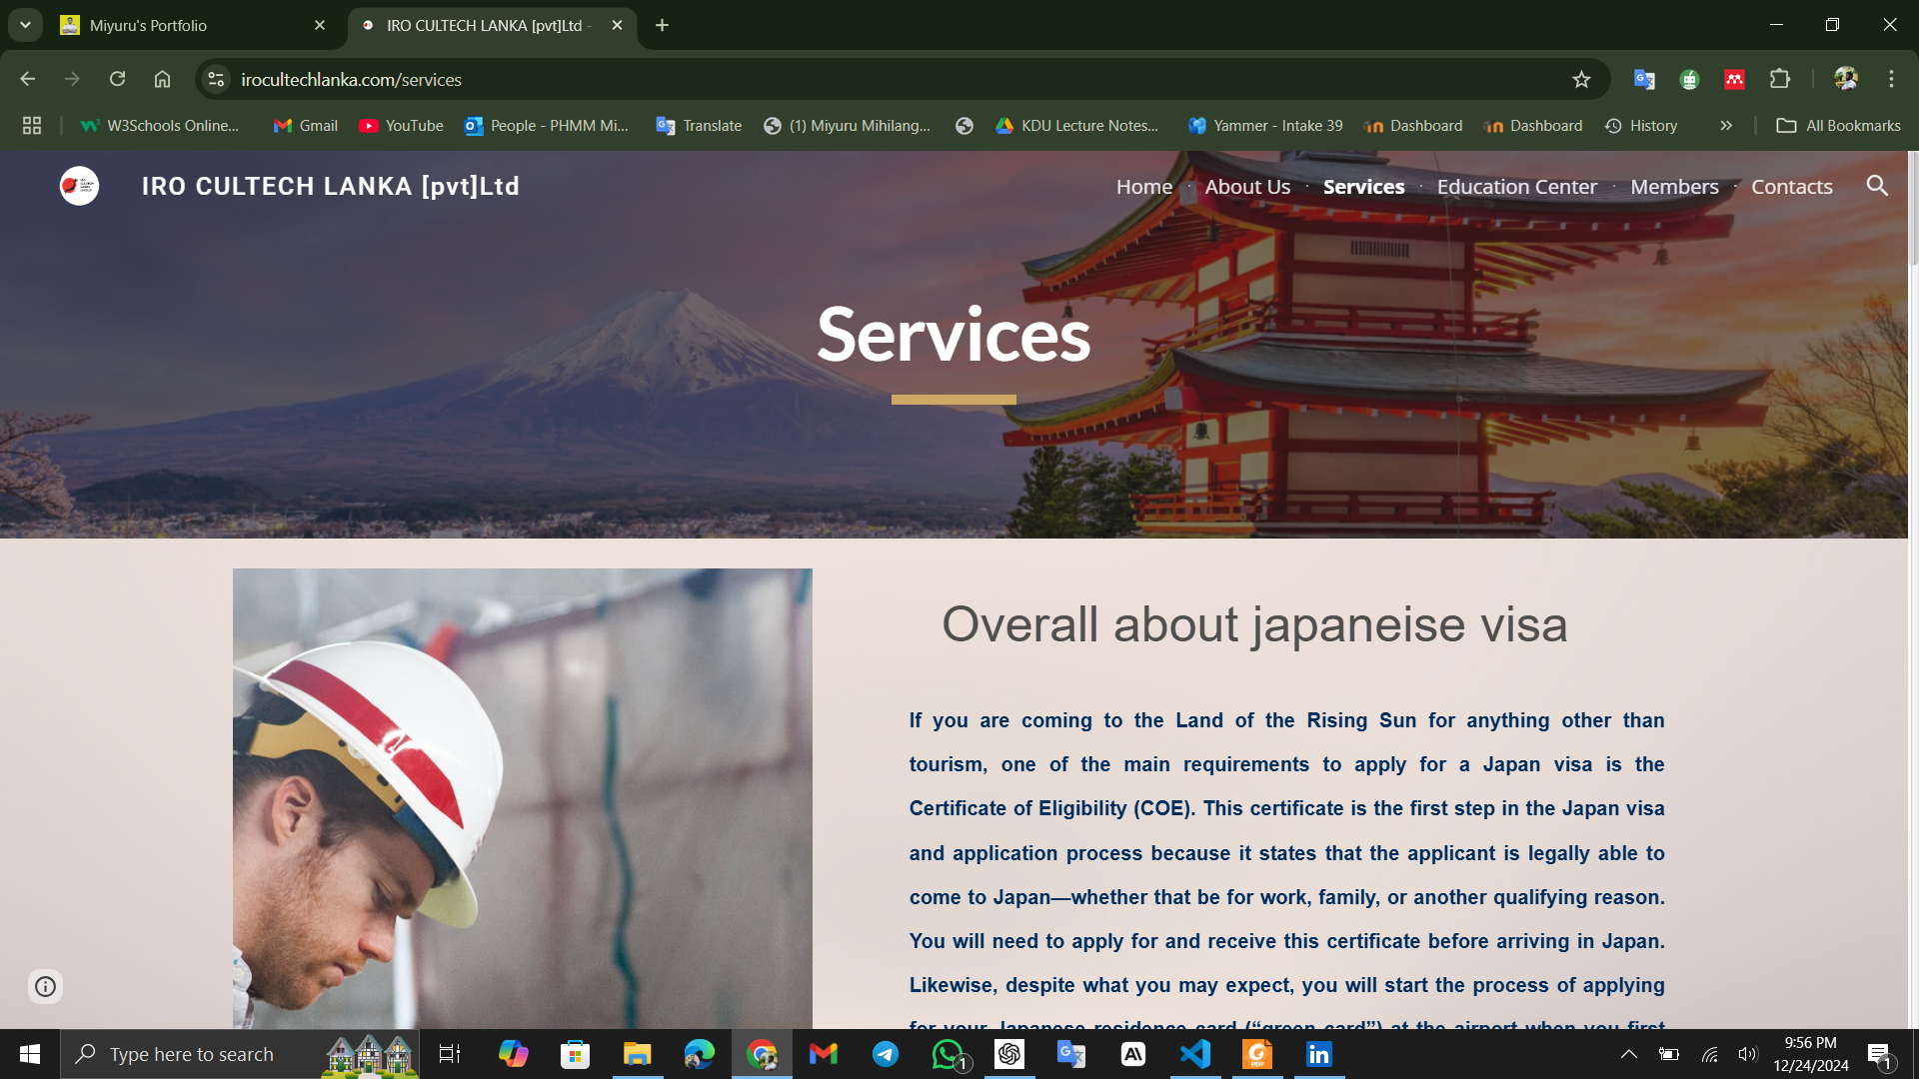Reload the current page
This screenshot has height=1079, width=1919.
click(x=117, y=79)
